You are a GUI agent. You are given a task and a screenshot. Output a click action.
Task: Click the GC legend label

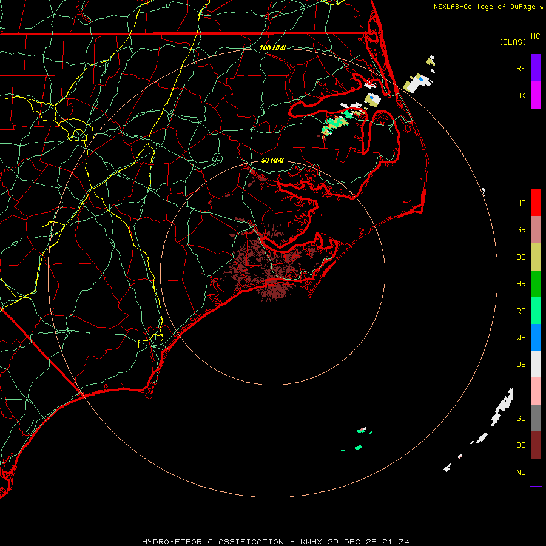(521, 419)
